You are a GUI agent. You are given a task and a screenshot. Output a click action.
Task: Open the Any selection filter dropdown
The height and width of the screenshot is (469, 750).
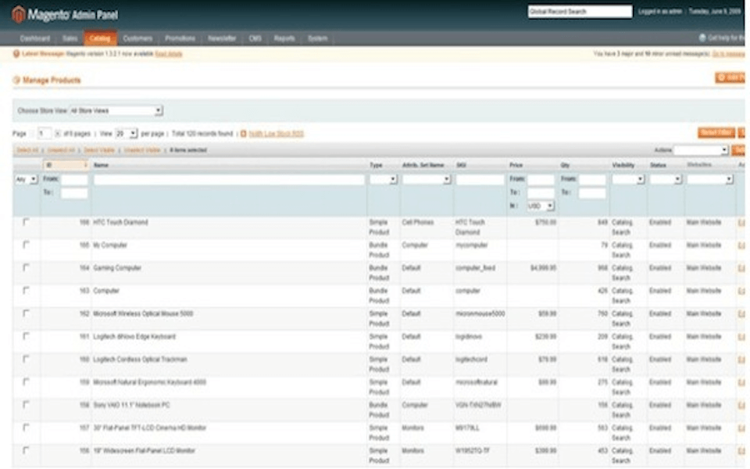click(x=26, y=180)
